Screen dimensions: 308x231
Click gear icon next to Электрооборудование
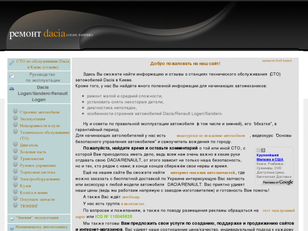coord(15,178)
